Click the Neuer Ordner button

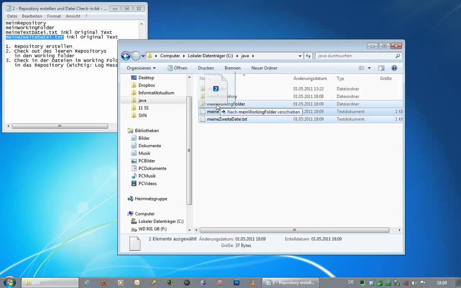(x=264, y=68)
